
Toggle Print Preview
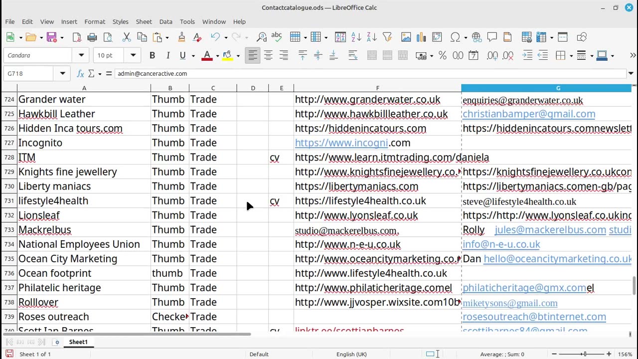(x=108, y=37)
